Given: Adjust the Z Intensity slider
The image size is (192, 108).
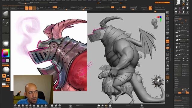Looking at the screenshot, I should pos(64,9).
